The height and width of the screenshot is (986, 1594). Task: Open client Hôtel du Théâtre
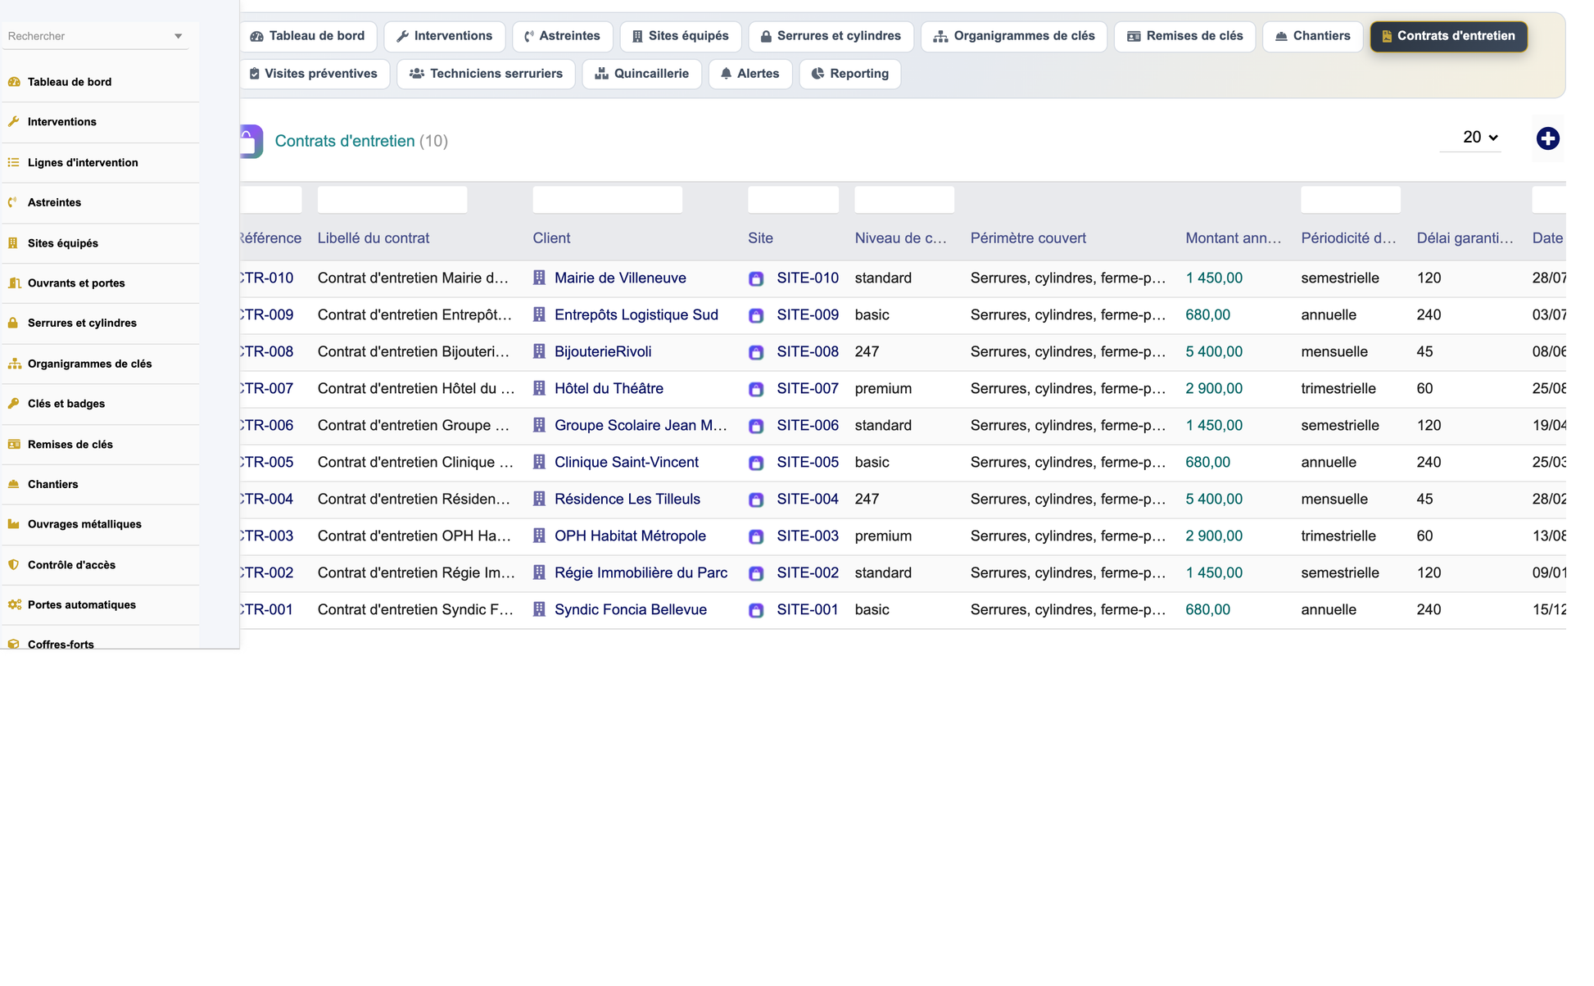[609, 389]
